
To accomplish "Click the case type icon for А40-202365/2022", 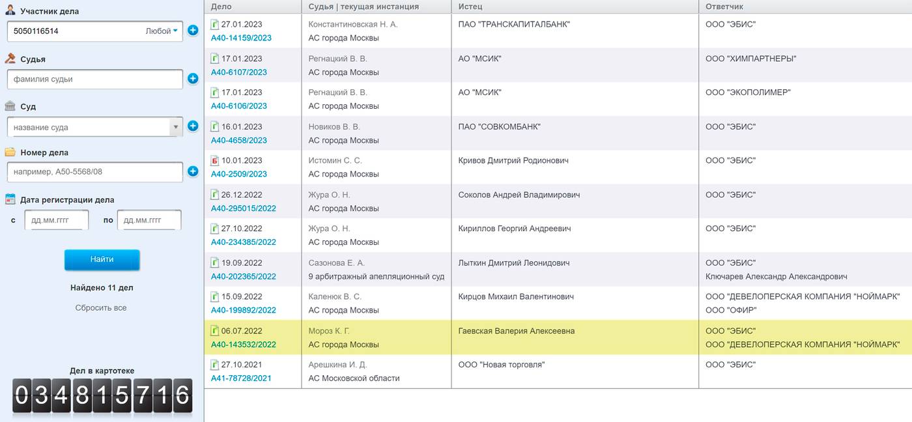I will 215,263.
